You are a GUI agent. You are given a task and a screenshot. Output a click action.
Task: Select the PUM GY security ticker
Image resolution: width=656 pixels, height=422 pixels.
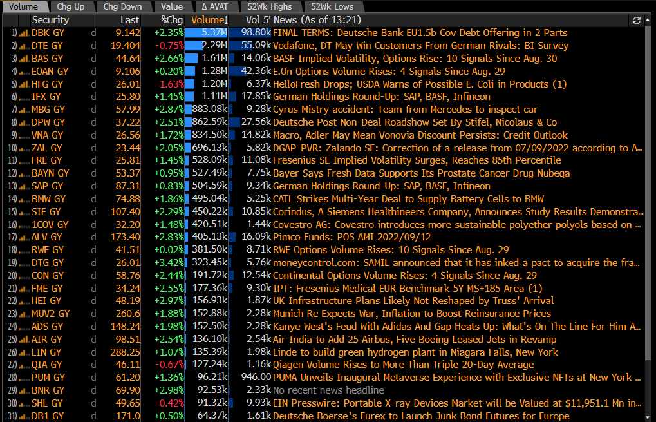pyautogui.click(x=48, y=378)
